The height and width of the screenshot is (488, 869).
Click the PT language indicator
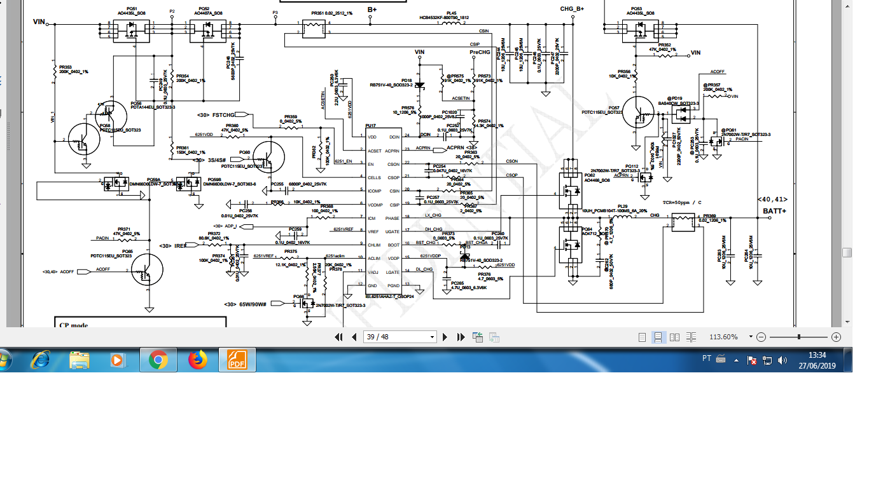pyautogui.click(x=706, y=358)
